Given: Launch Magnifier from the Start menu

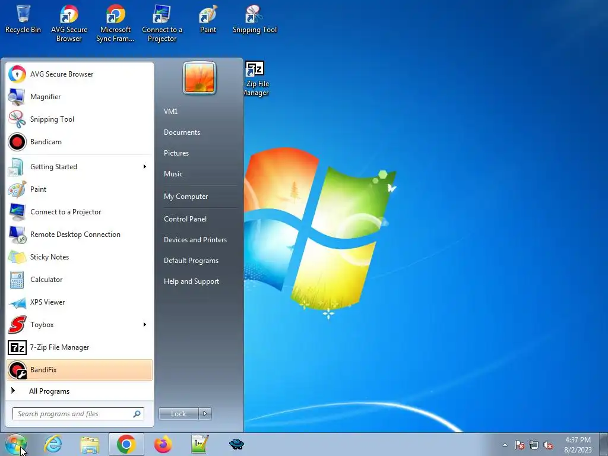Looking at the screenshot, I should coord(80,97).
